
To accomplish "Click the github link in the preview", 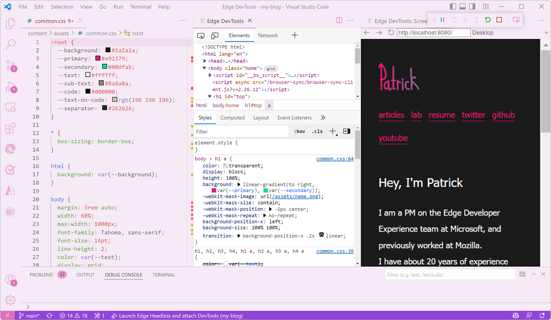I will [x=503, y=115].
